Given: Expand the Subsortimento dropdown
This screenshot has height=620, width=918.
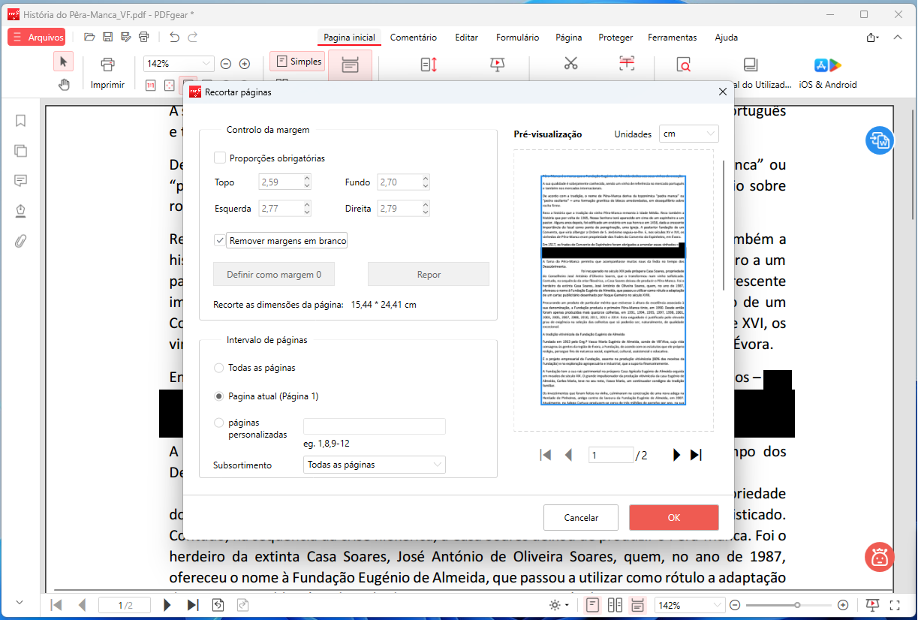Looking at the screenshot, I should (374, 465).
